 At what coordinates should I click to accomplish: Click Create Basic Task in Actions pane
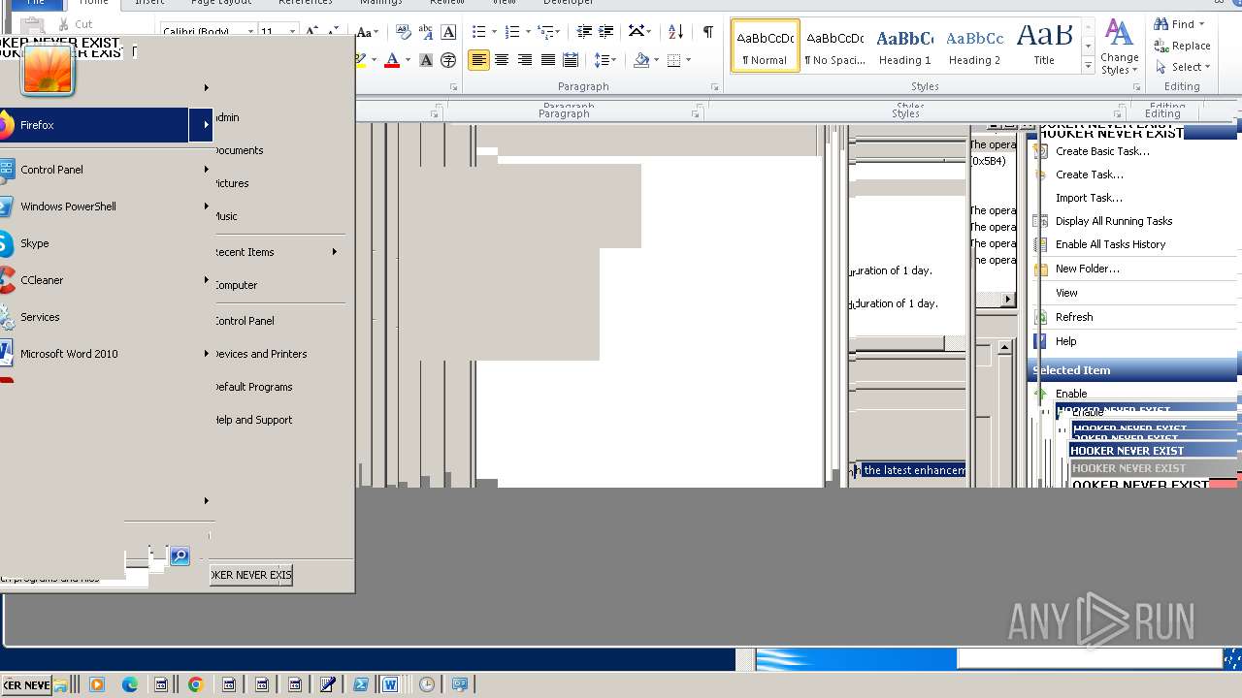click(x=1102, y=151)
